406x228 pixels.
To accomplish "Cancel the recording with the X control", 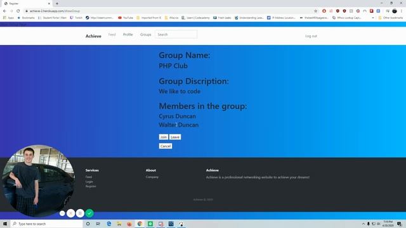I will (x=70, y=213).
